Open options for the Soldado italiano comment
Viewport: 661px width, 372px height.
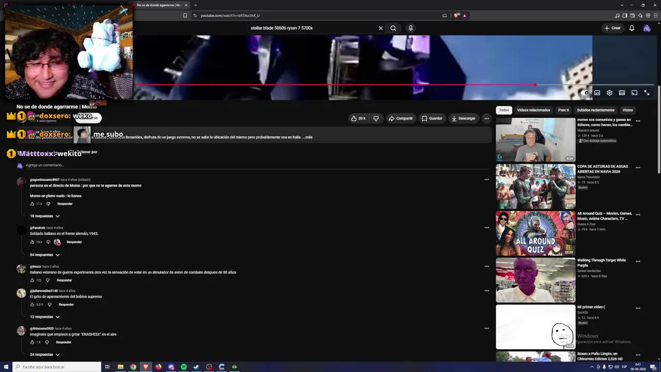coord(486,227)
